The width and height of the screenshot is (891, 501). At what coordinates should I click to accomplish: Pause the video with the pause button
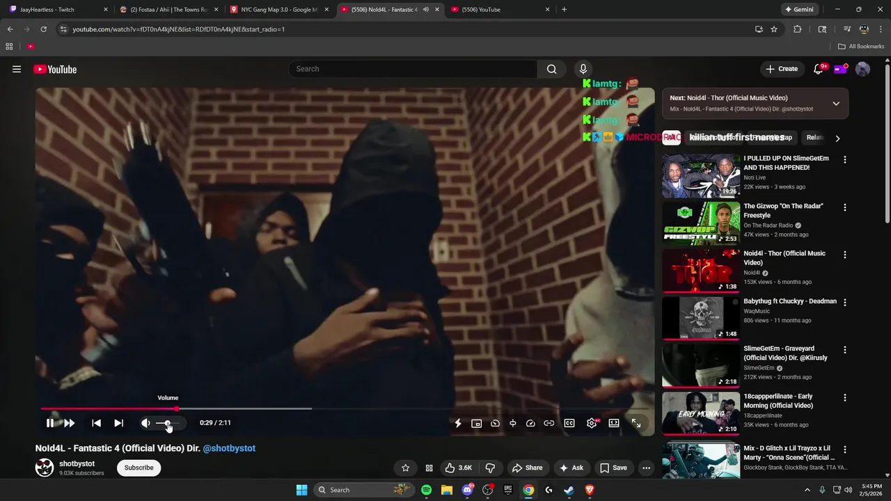[50, 423]
